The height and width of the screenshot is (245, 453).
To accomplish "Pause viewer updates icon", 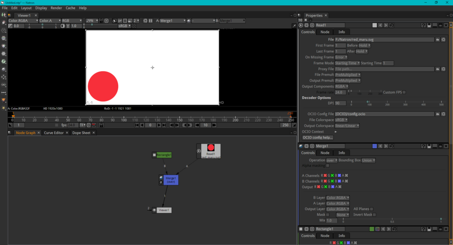I will point(150,21).
